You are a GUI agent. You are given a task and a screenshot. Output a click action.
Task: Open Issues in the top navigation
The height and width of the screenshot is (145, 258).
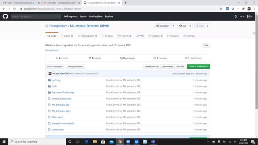83,17
